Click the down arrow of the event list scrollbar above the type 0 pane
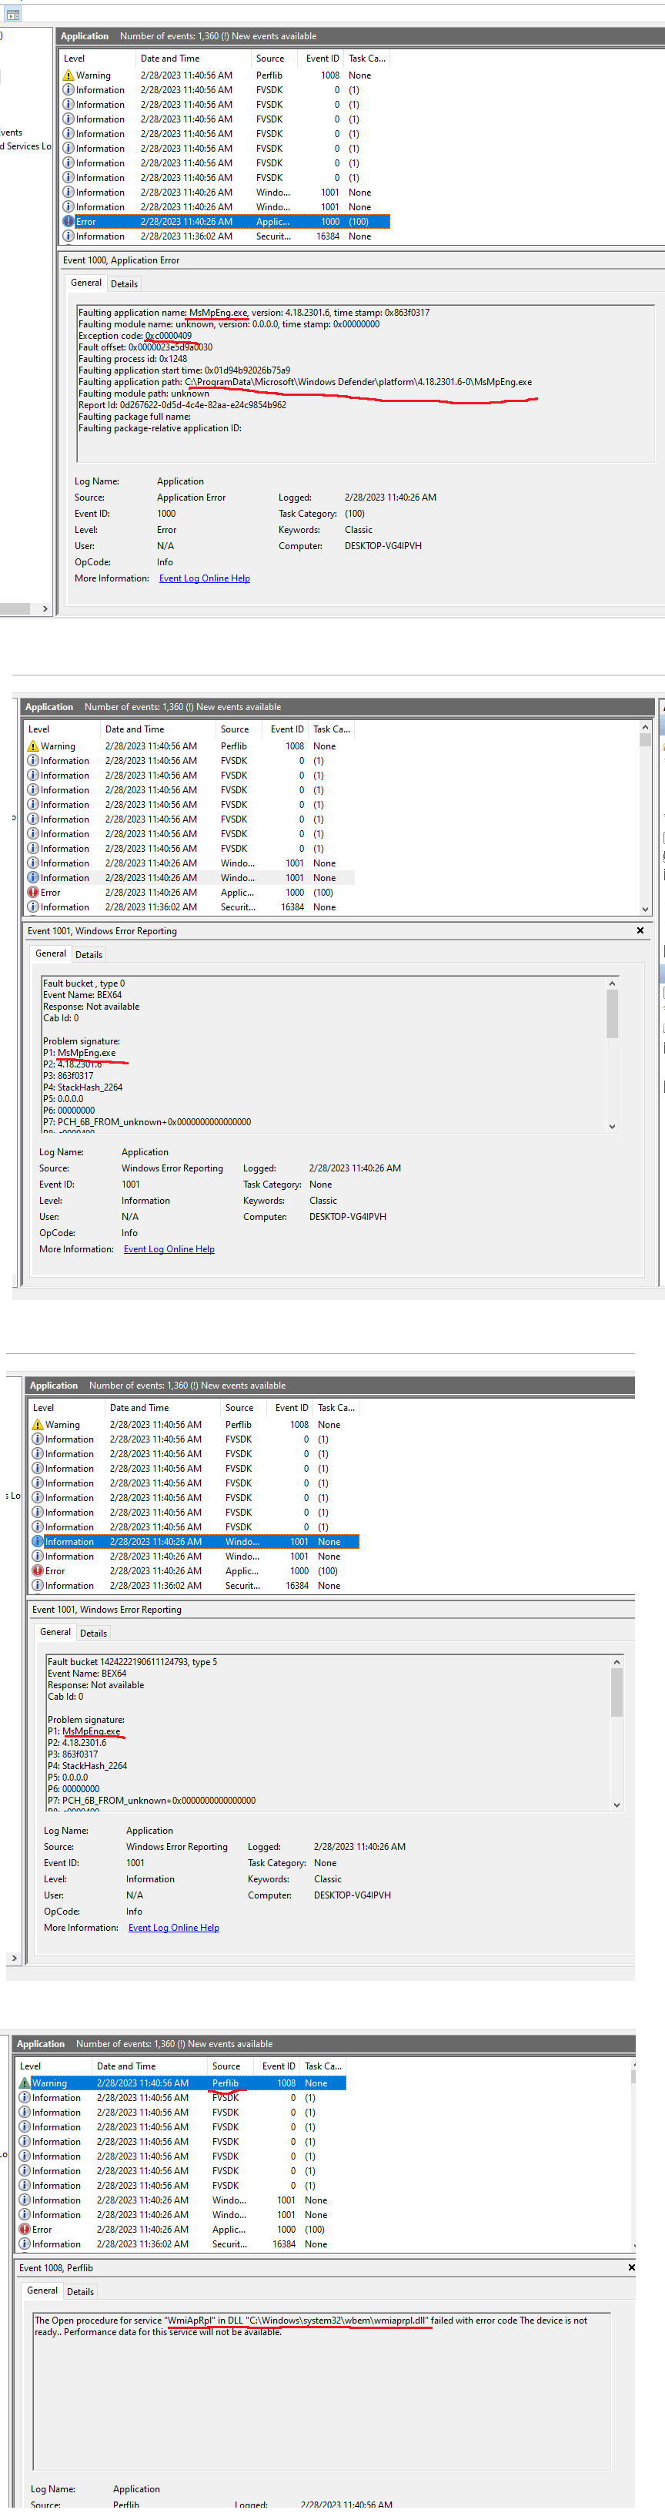Viewport: 665px width, 2520px height. tap(644, 909)
